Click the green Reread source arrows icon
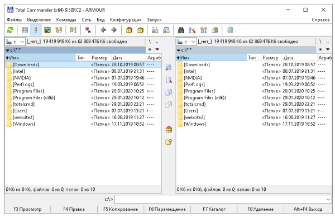Image resolution: width=335 pixels, height=217 pixels. [10, 30]
